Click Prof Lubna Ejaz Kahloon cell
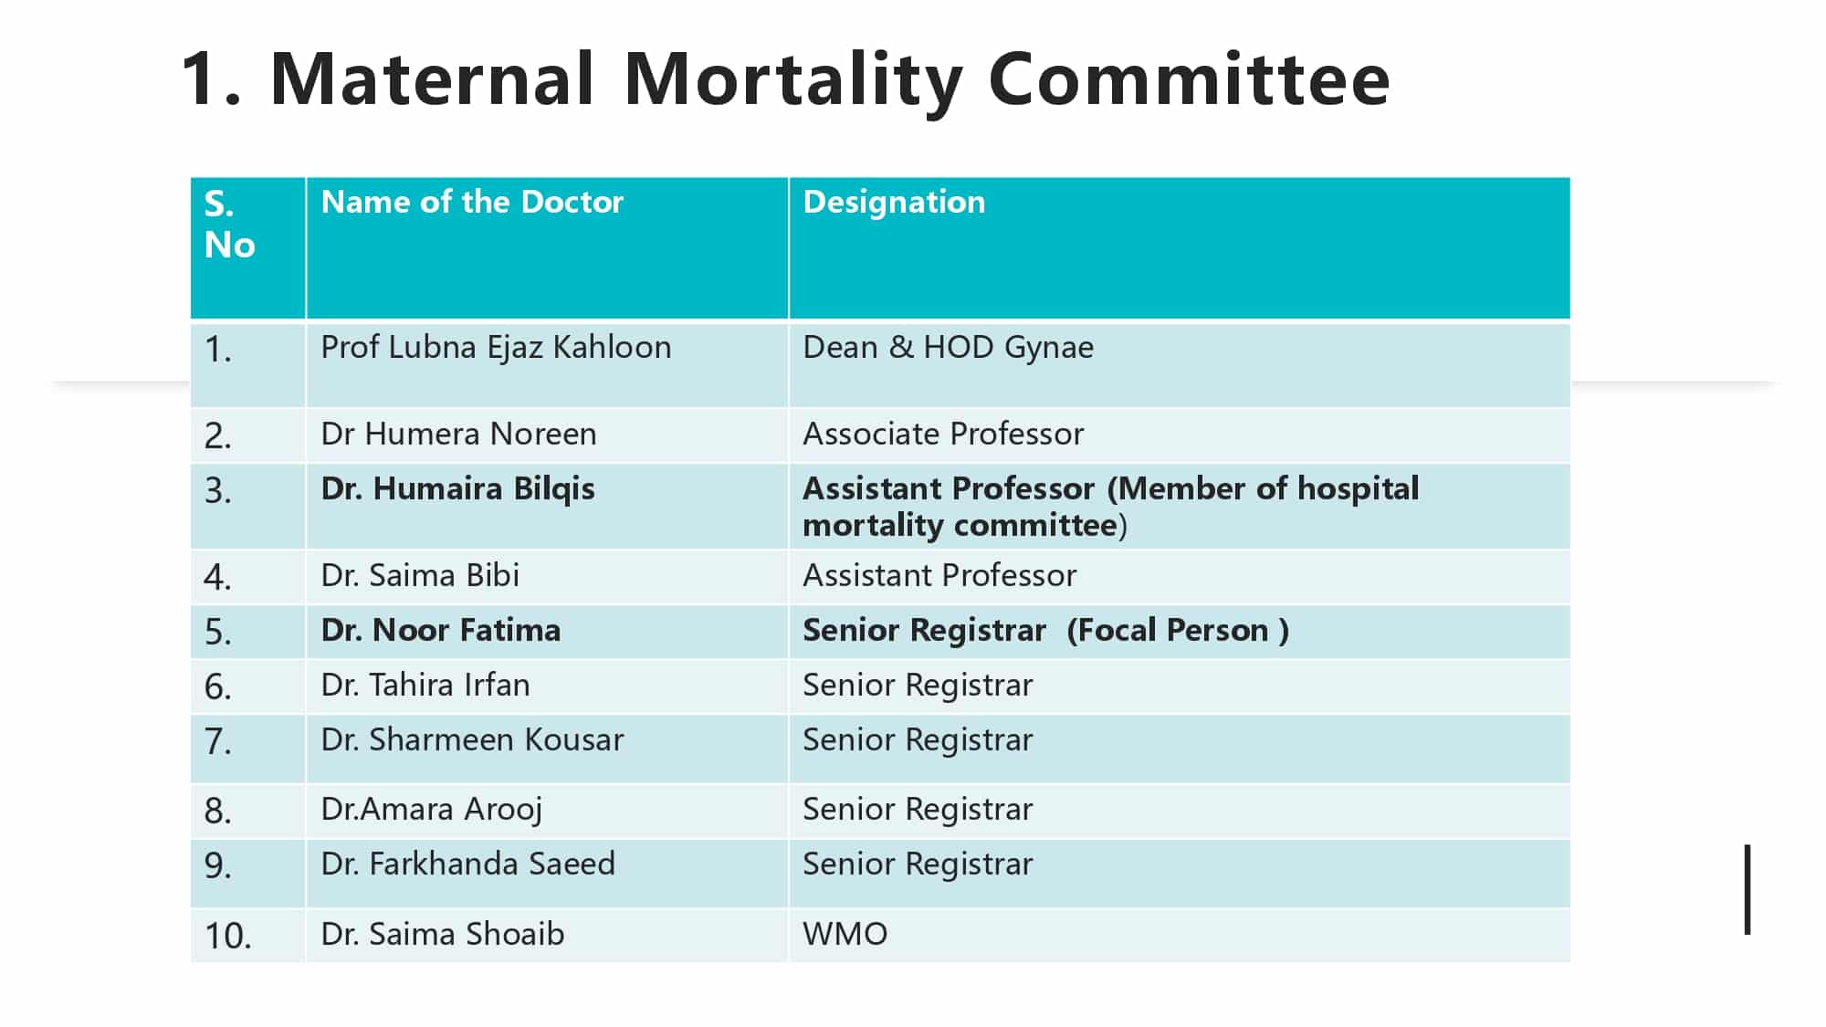The image size is (1826, 1027). tap(547, 365)
